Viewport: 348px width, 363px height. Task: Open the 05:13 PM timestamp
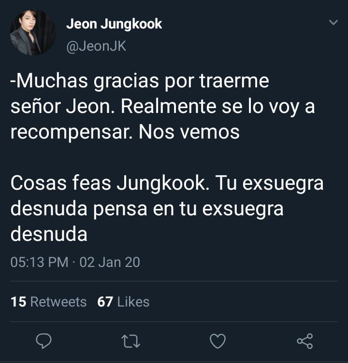click(x=40, y=262)
